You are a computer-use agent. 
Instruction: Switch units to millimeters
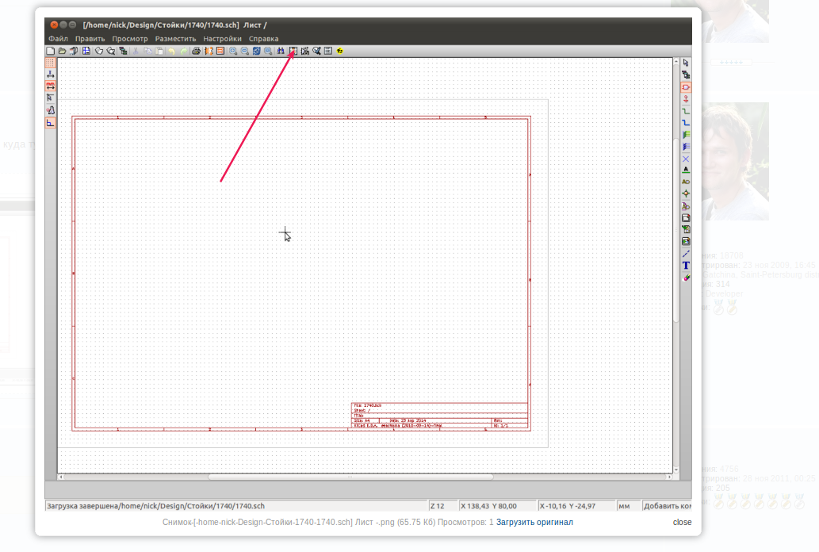(50, 86)
